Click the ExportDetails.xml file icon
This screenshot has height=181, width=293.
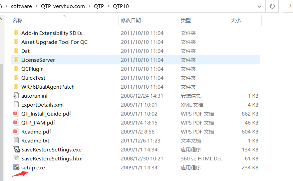click(16, 105)
